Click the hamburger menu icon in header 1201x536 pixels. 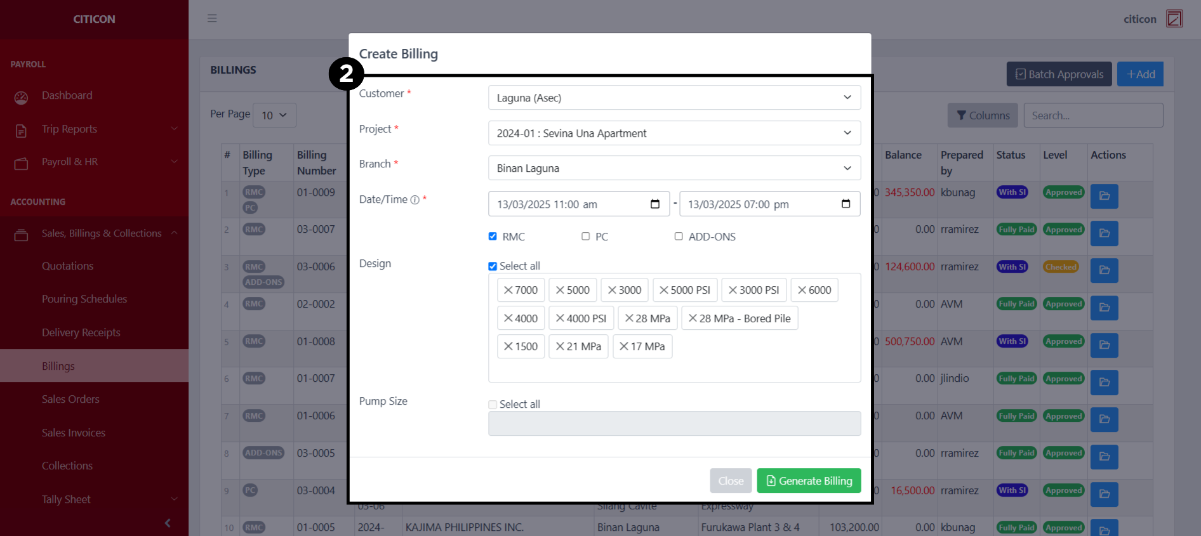[212, 18]
